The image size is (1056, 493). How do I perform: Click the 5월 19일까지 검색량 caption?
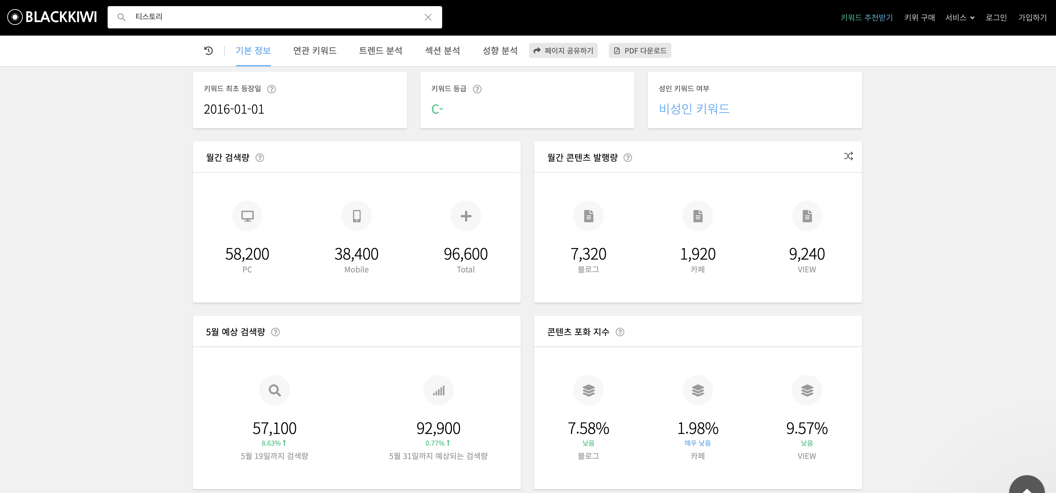(x=275, y=456)
